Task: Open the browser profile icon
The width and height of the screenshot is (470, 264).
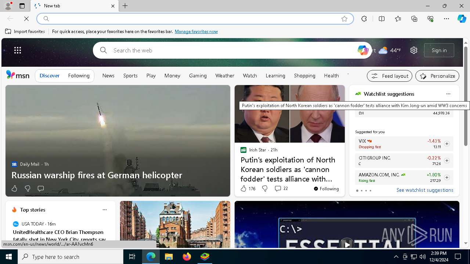Action: point(8,6)
